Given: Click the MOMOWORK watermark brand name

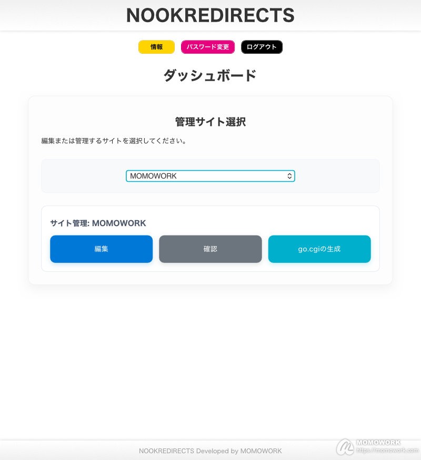Looking at the screenshot, I should pyautogui.click(x=378, y=442).
